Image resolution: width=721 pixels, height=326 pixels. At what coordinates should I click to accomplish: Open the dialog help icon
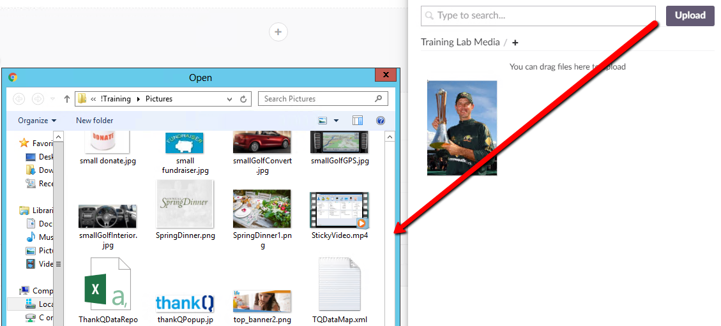[x=381, y=121]
